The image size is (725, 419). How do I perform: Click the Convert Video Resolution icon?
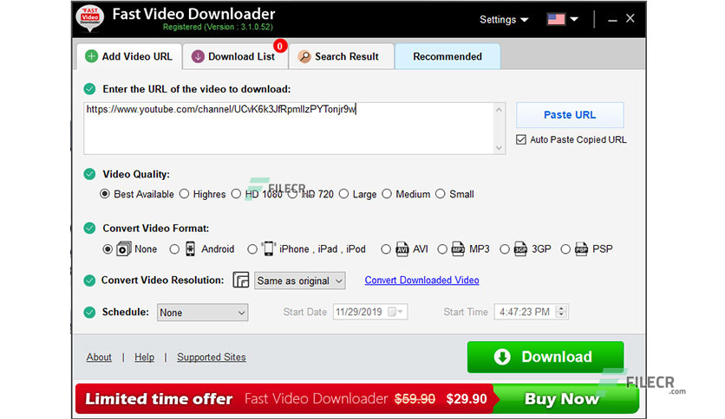point(241,280)
